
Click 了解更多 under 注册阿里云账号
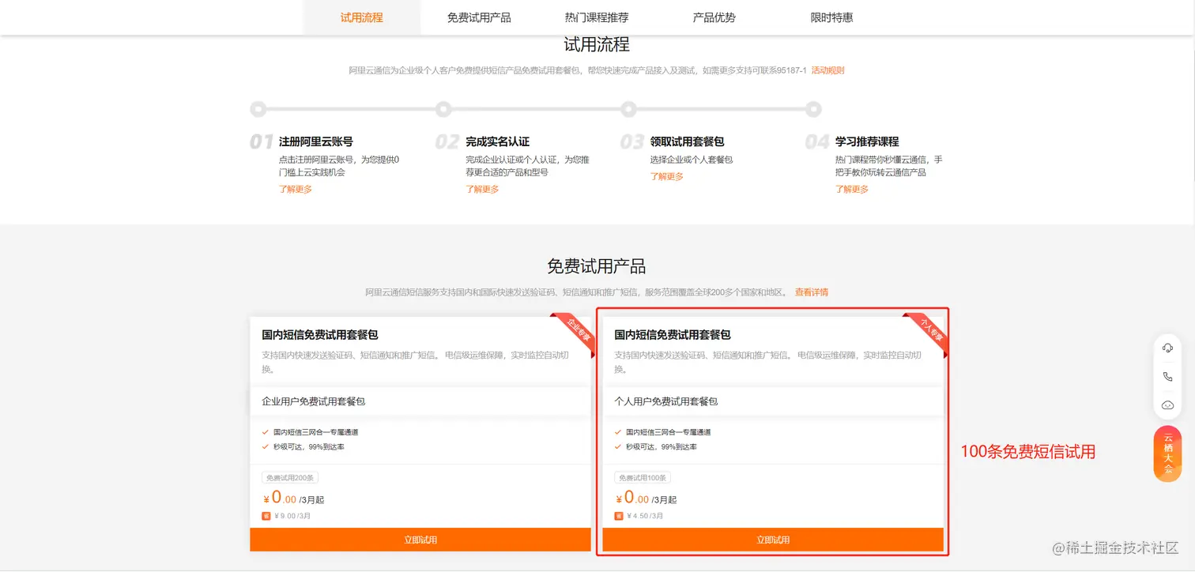pos(296,190)
